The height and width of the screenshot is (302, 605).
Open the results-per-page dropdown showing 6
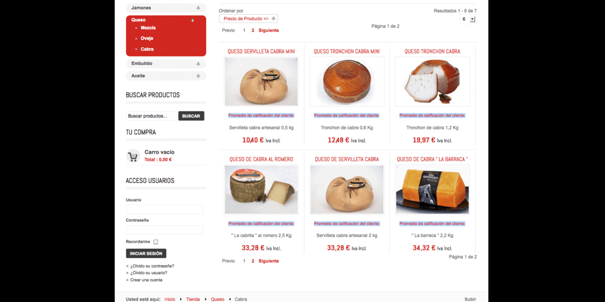tap(468, 19)
